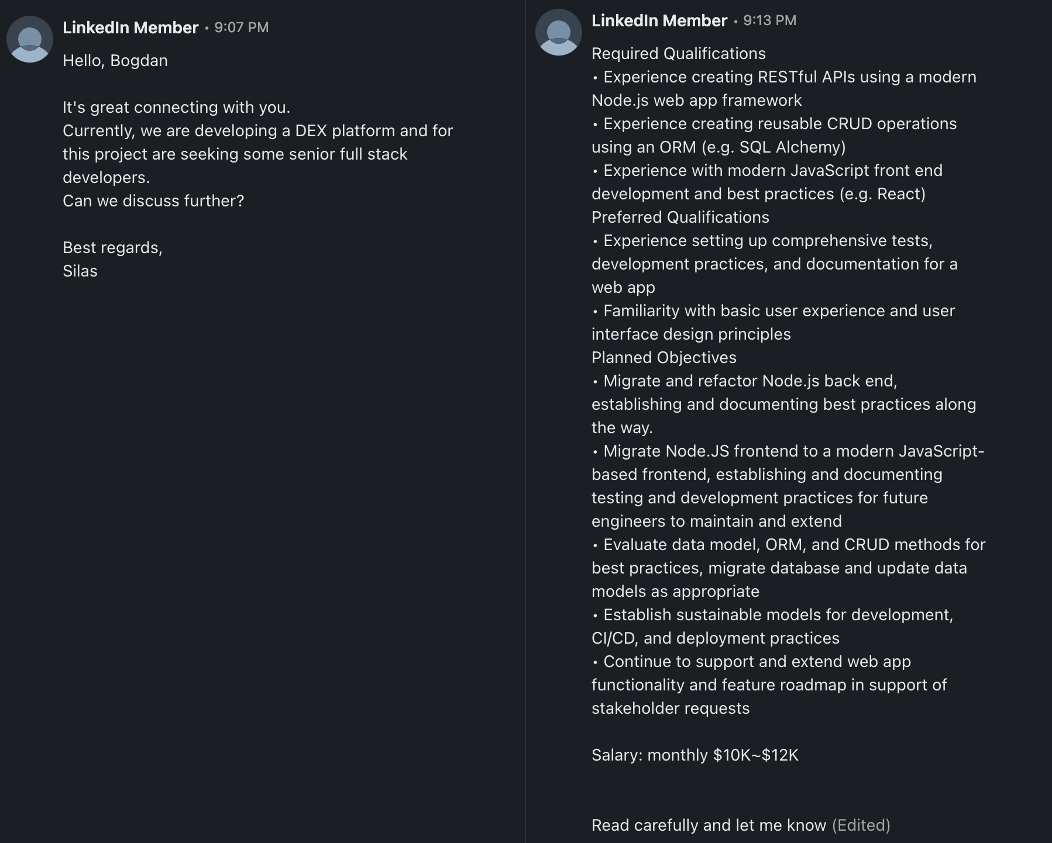Click the "Can we discuss further?" line
This screenshot has width=1052, height=843.
(x=153, y=201)
